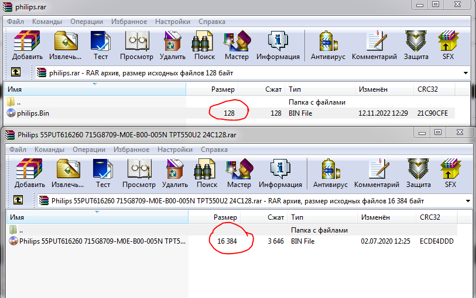Show Информация in philips.rar window
The height and width of the screenshot is (298, 476).
tap(278, 45)
